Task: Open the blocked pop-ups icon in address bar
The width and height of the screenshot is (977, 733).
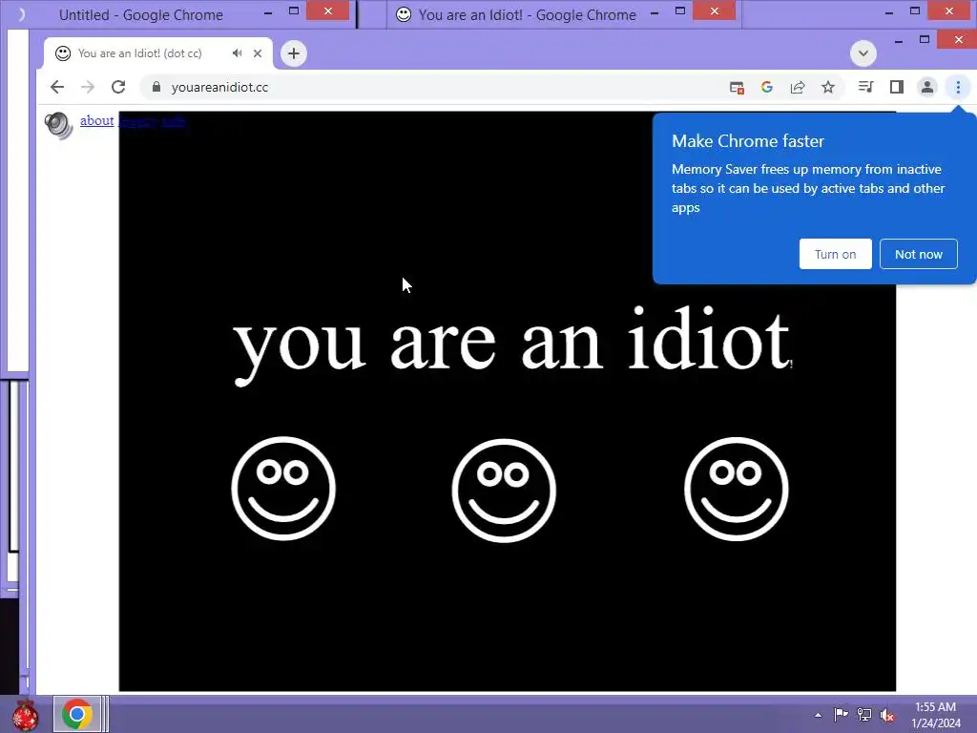Action: pyautogui.click(x=737, y=88)
